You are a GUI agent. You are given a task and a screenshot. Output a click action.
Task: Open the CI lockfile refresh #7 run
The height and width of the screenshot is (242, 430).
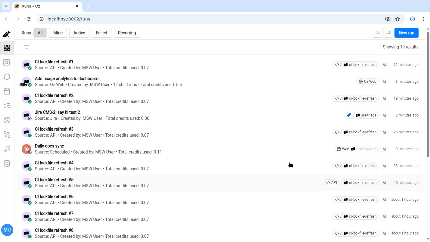click(220, 216)
